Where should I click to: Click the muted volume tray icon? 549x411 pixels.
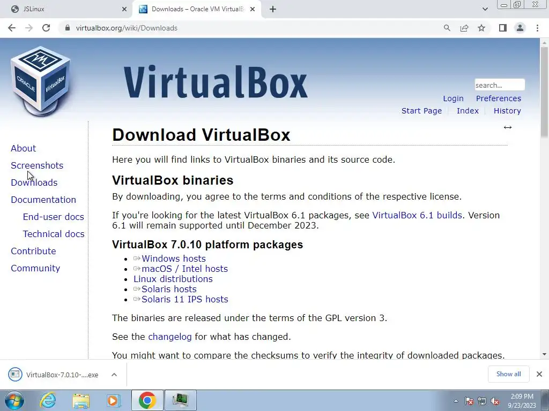click(495, 401)
